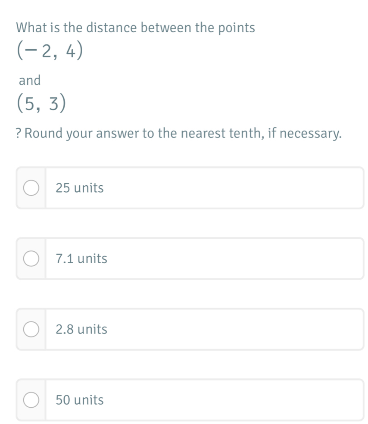368x424 pixels.
Task: Choose the 7.1 units radio button
Action: 31,259
